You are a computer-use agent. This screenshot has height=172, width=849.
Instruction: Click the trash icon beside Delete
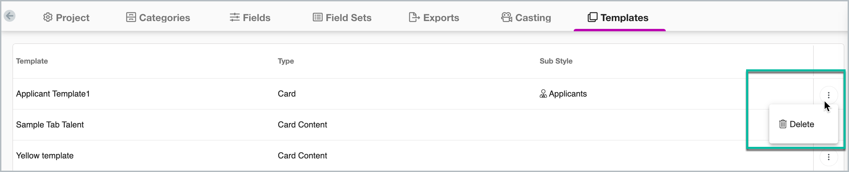pyautogui.click(x=783, y=124)
